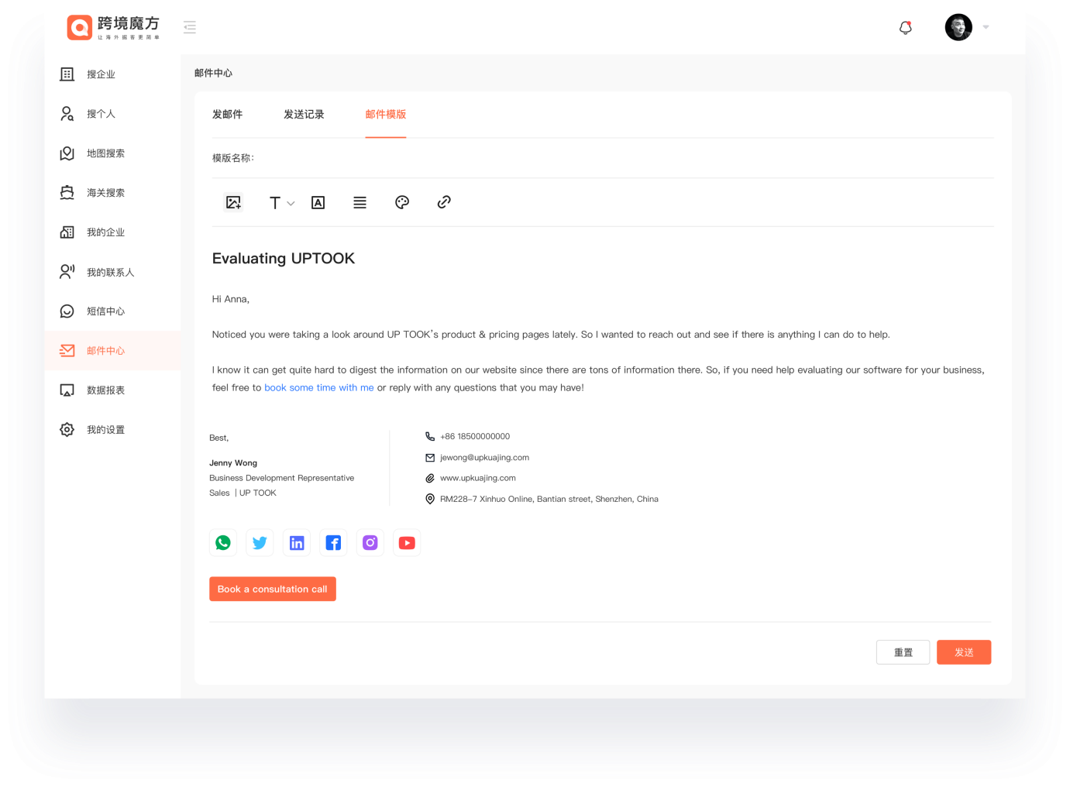Select 地图搜索 in the sidebar
This screenshot has height=787, width=1070.
[x=113, y=153]
